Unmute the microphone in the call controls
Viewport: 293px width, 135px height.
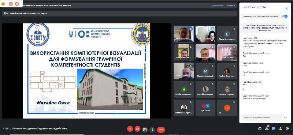coord(130,129)
